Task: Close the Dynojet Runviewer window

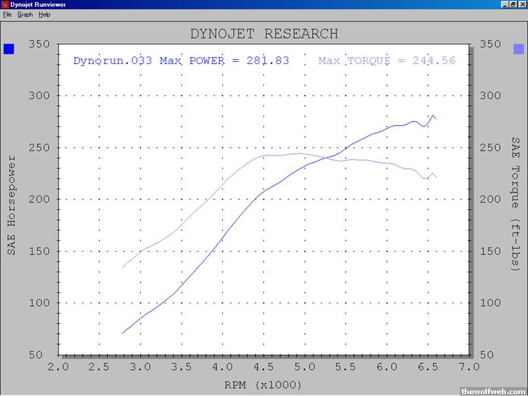Action: 522,5
